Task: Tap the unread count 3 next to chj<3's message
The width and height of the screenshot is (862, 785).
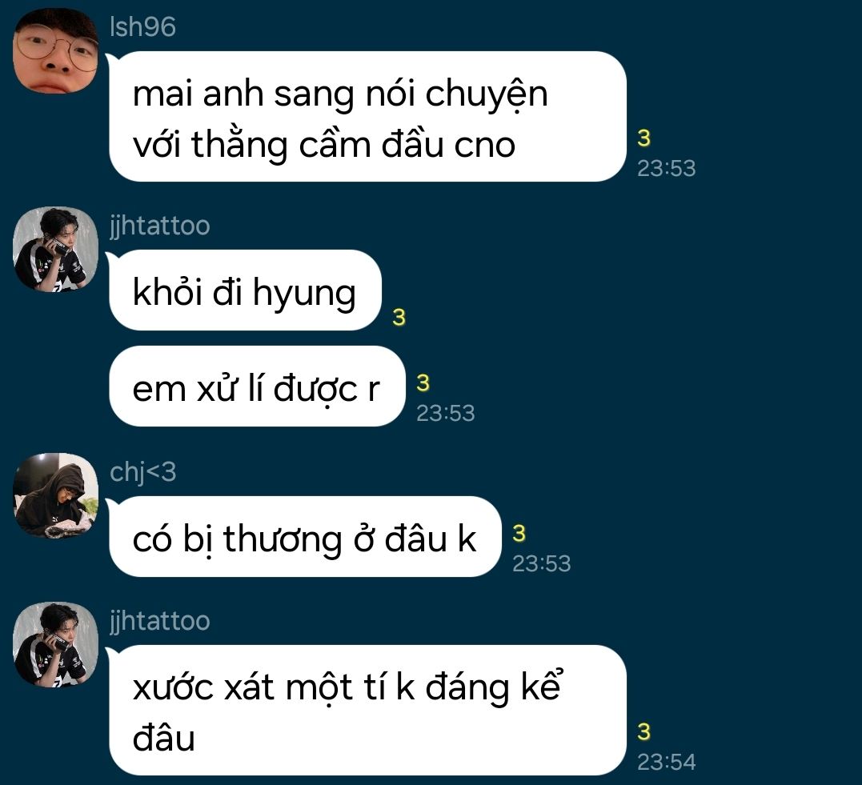Action: click(519, 533)
